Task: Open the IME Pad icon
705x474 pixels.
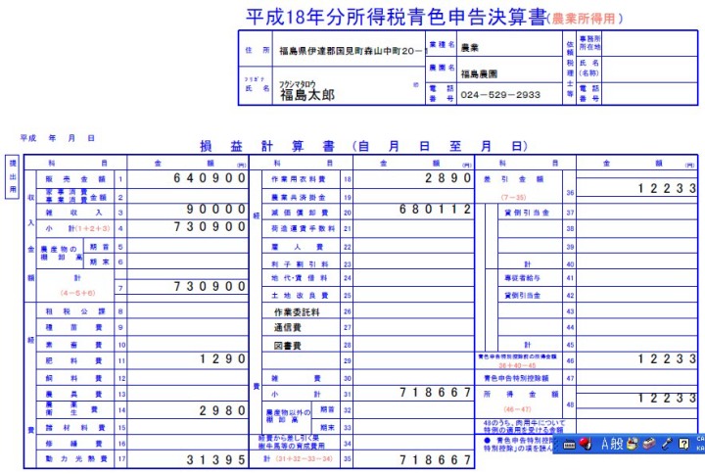Action: pyautogui.click(x=633, y=445)
